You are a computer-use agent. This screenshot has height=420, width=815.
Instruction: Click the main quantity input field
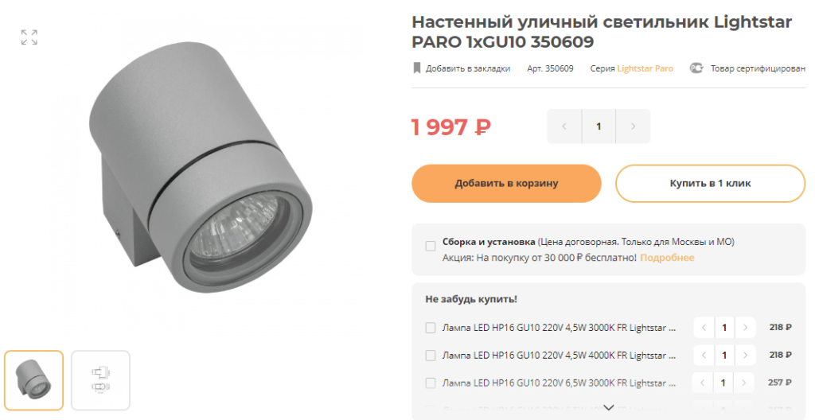599,126
